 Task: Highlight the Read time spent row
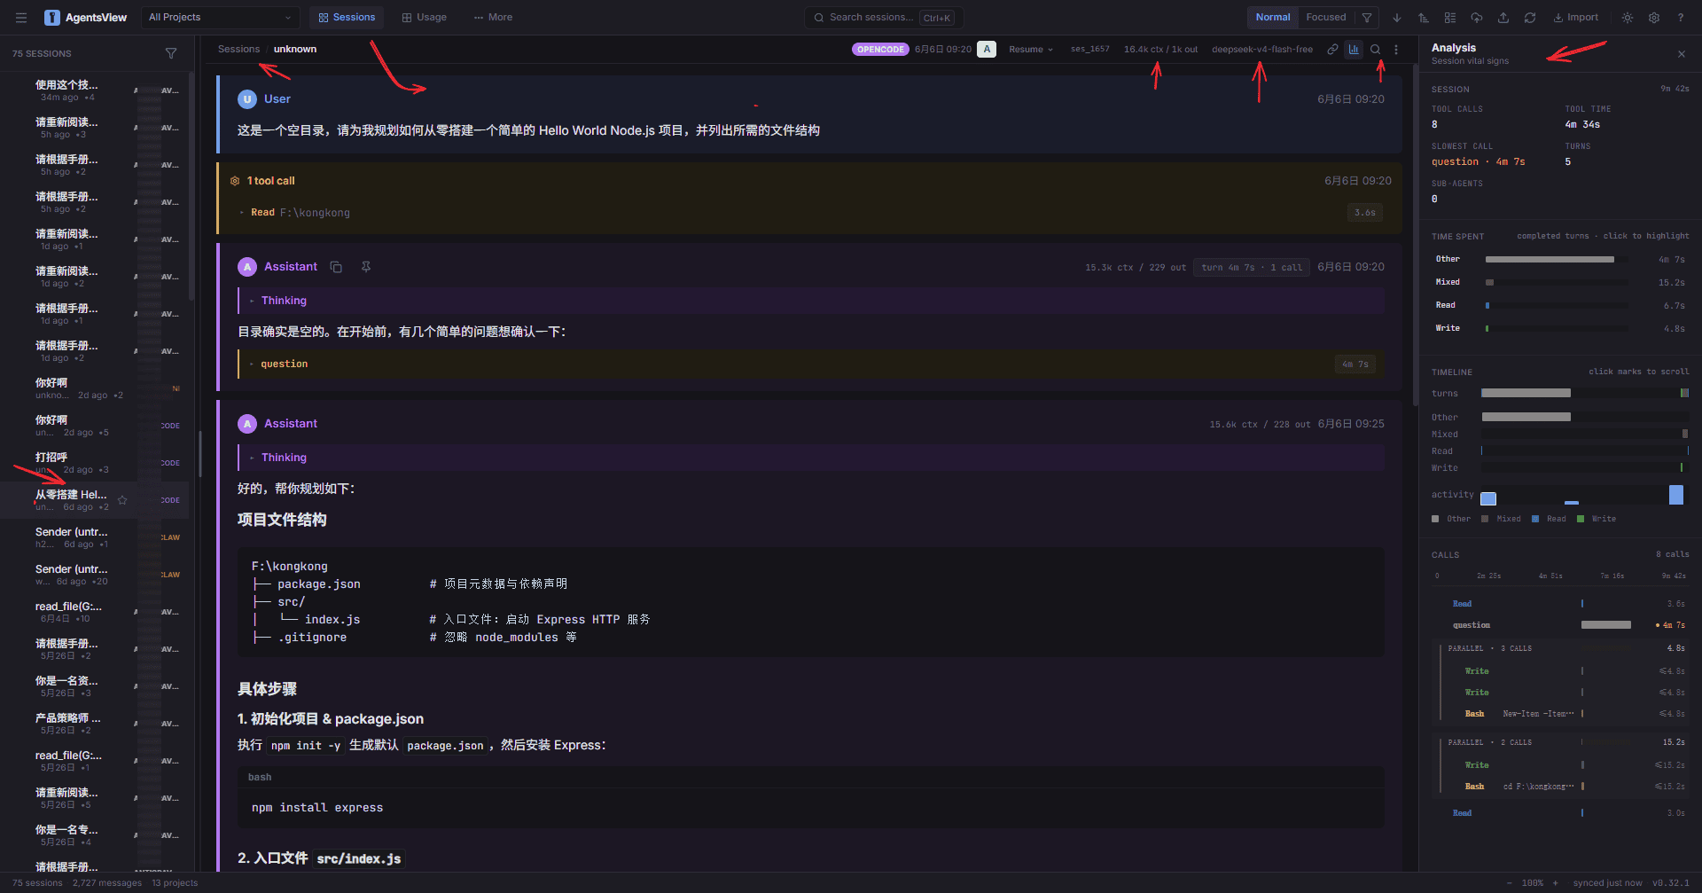(1560, 305)
